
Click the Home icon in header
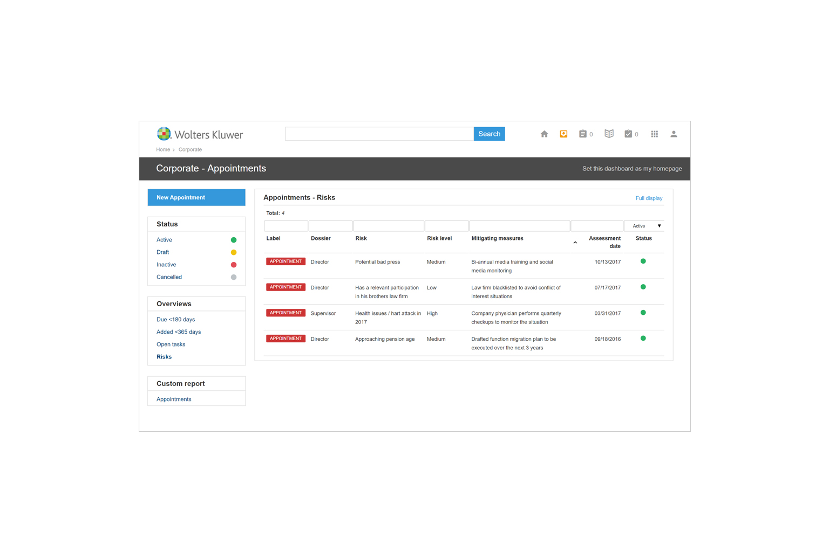(544, 134)
